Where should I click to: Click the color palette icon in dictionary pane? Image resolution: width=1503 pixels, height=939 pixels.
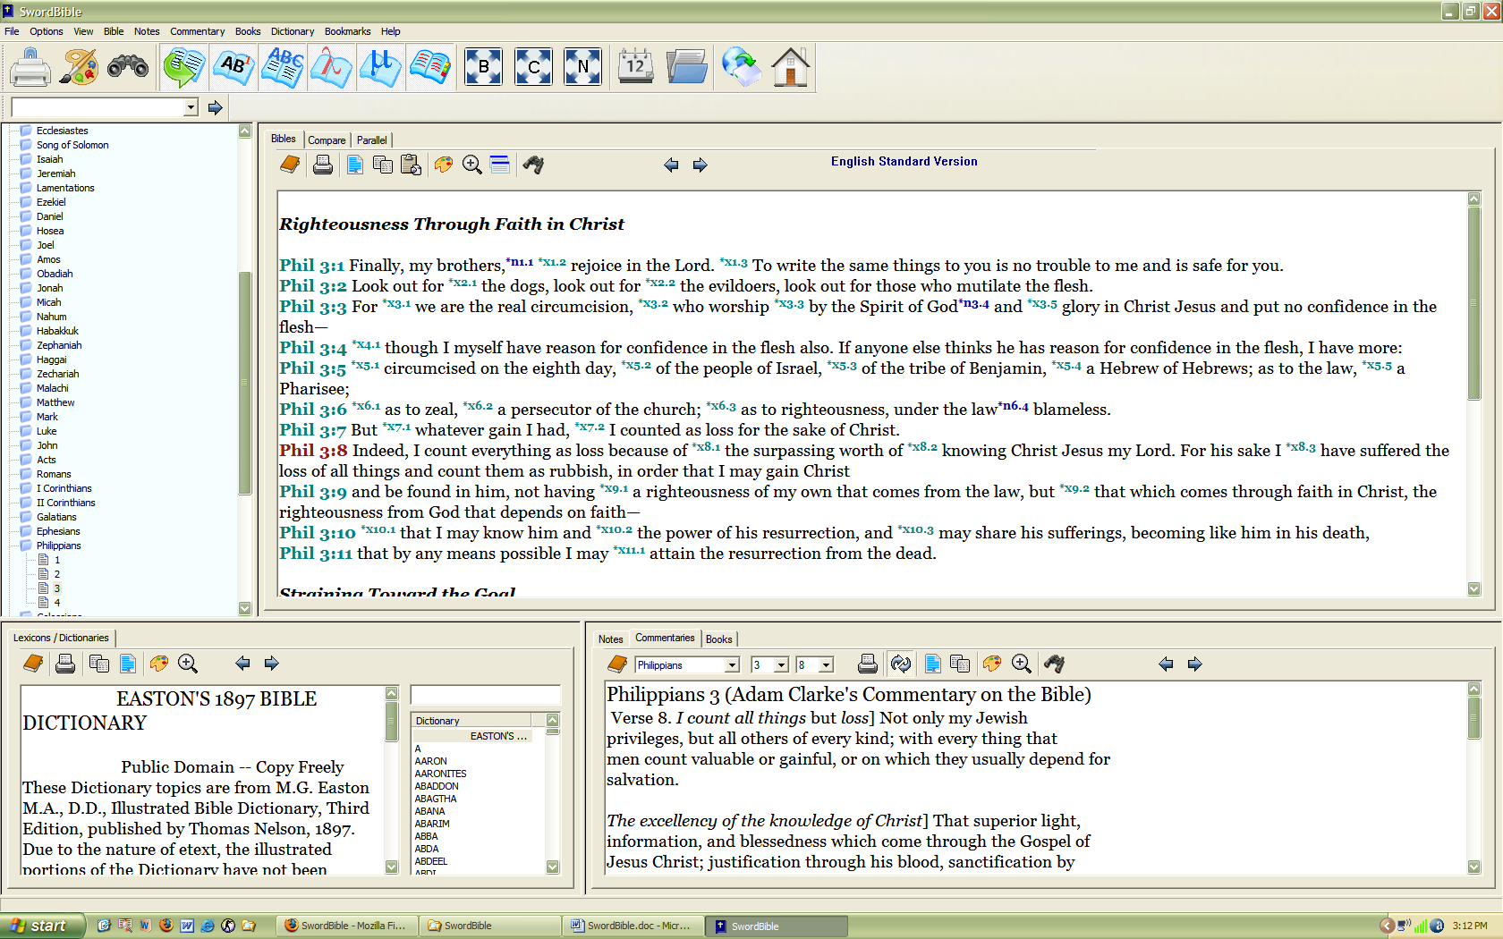tap(159, 664)
